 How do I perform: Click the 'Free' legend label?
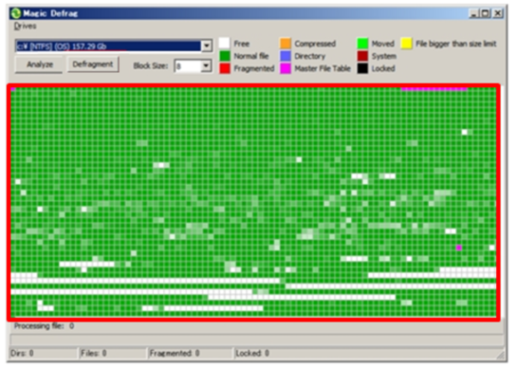click(x=241, y=44)
